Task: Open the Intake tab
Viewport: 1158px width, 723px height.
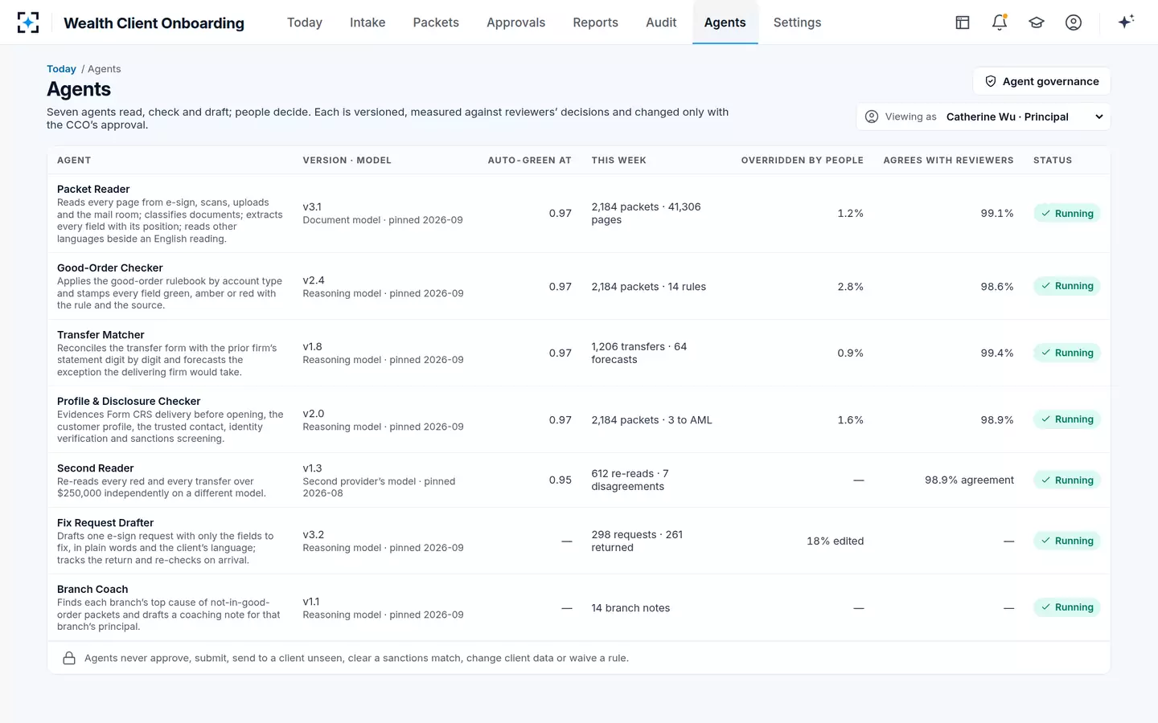Action: coord(368,22)
